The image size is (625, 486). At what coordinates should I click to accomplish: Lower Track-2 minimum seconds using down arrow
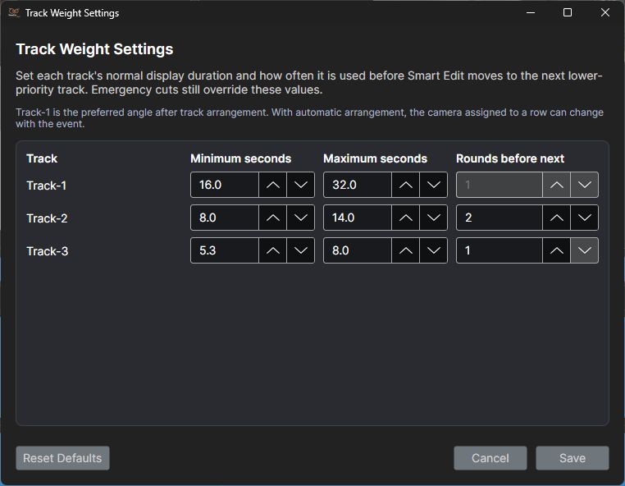300,218
